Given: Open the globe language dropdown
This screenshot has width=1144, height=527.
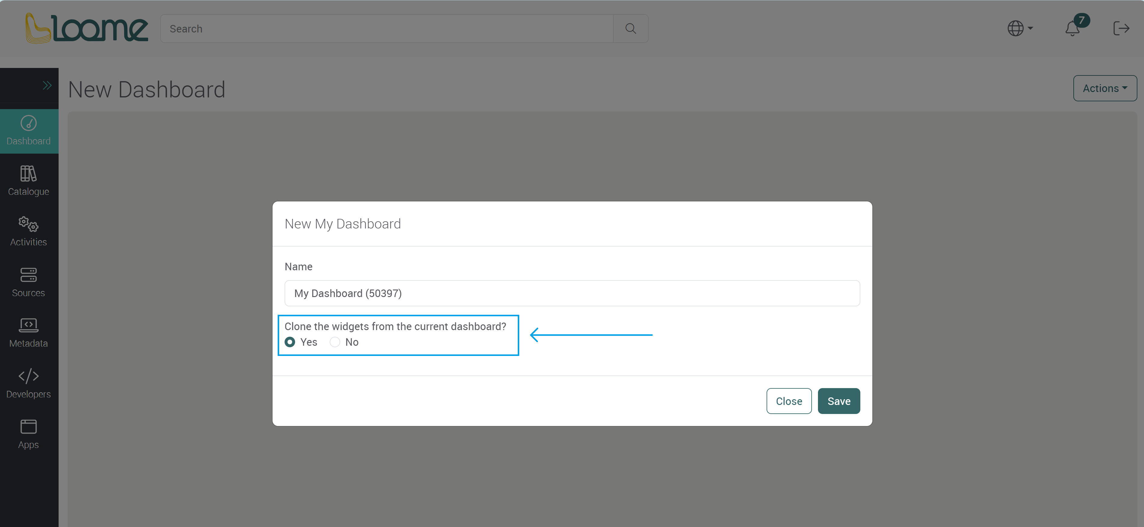Looking at the screenshot, I should pos(1020,29).
